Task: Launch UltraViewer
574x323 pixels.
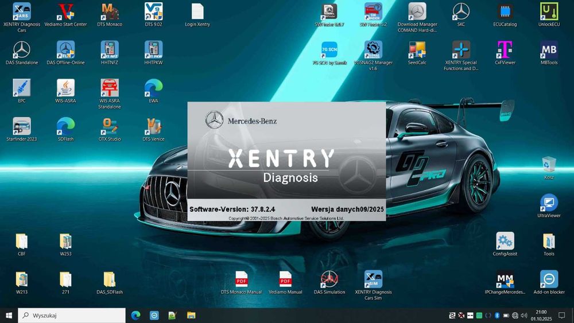Action: point(549,203)
